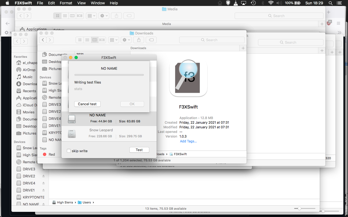Image resolution: width=348 pixels, height=217 pixels.
Task: Eject DRIVE4 in leftmost Finder sidebar
Action: coord(43,183)
